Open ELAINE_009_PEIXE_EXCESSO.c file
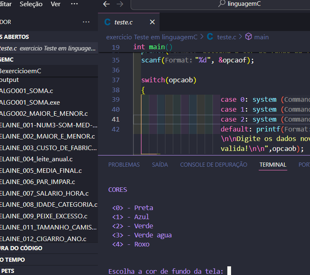310x275 pixels. pos(49,216)
